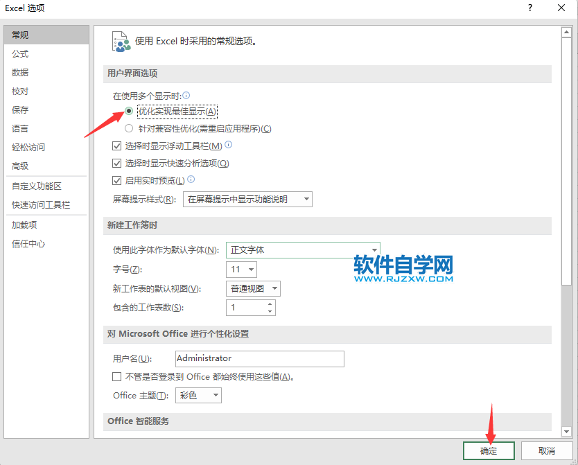Viewport: 578px width, 465px height.
Task: Select 优化实现最佳显示 radio button
Action: coord(129,111)
